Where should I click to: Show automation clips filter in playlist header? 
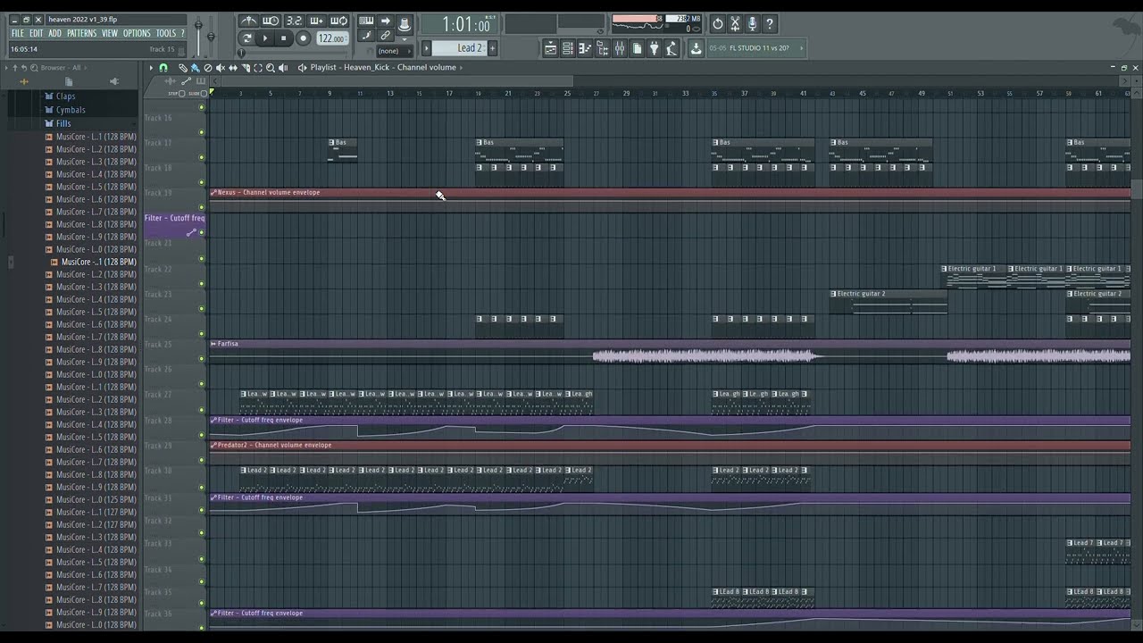coord(187,81)
